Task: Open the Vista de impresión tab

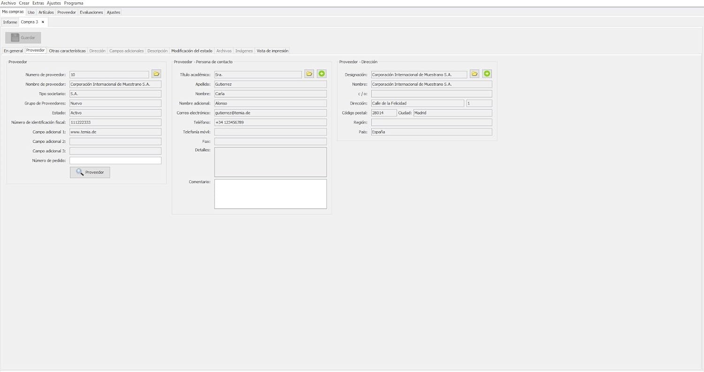Action: pyautogui.click(x=272, y=51)
